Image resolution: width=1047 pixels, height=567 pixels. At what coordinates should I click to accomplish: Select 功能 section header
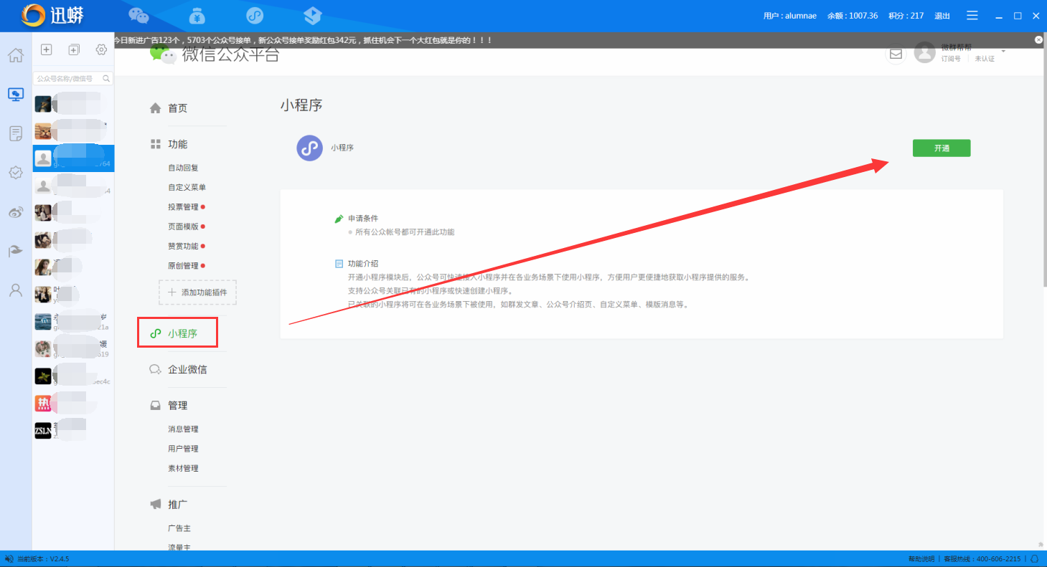coord(177,144)
